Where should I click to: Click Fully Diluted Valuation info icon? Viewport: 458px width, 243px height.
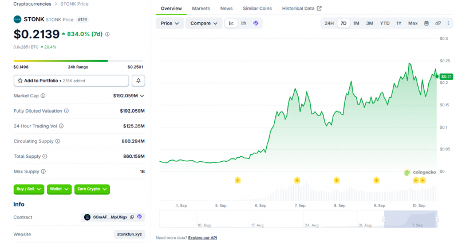(x=66, y=111)
